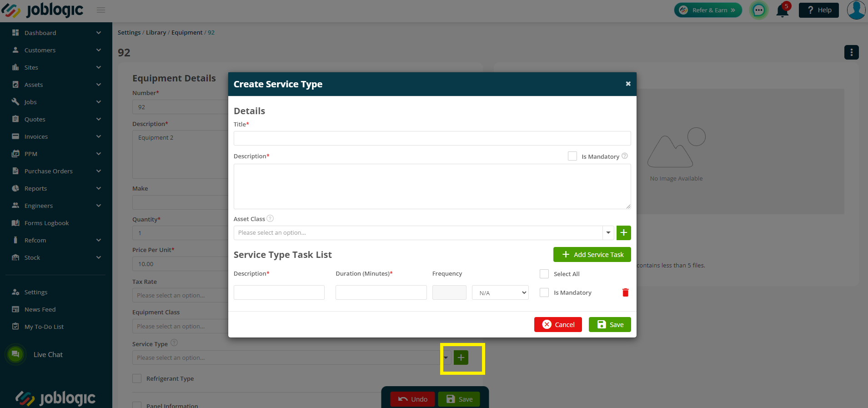Click the red Cancel button
The height and width of the screenshot is (408, 868).
tap(558, 324)
